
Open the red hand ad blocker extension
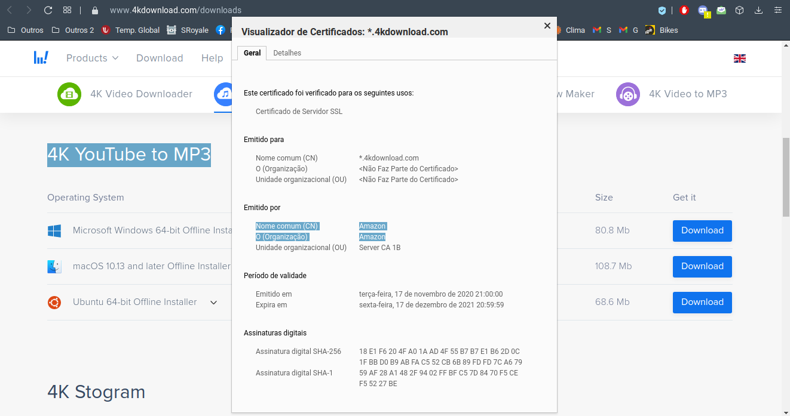tap(684, 10)
